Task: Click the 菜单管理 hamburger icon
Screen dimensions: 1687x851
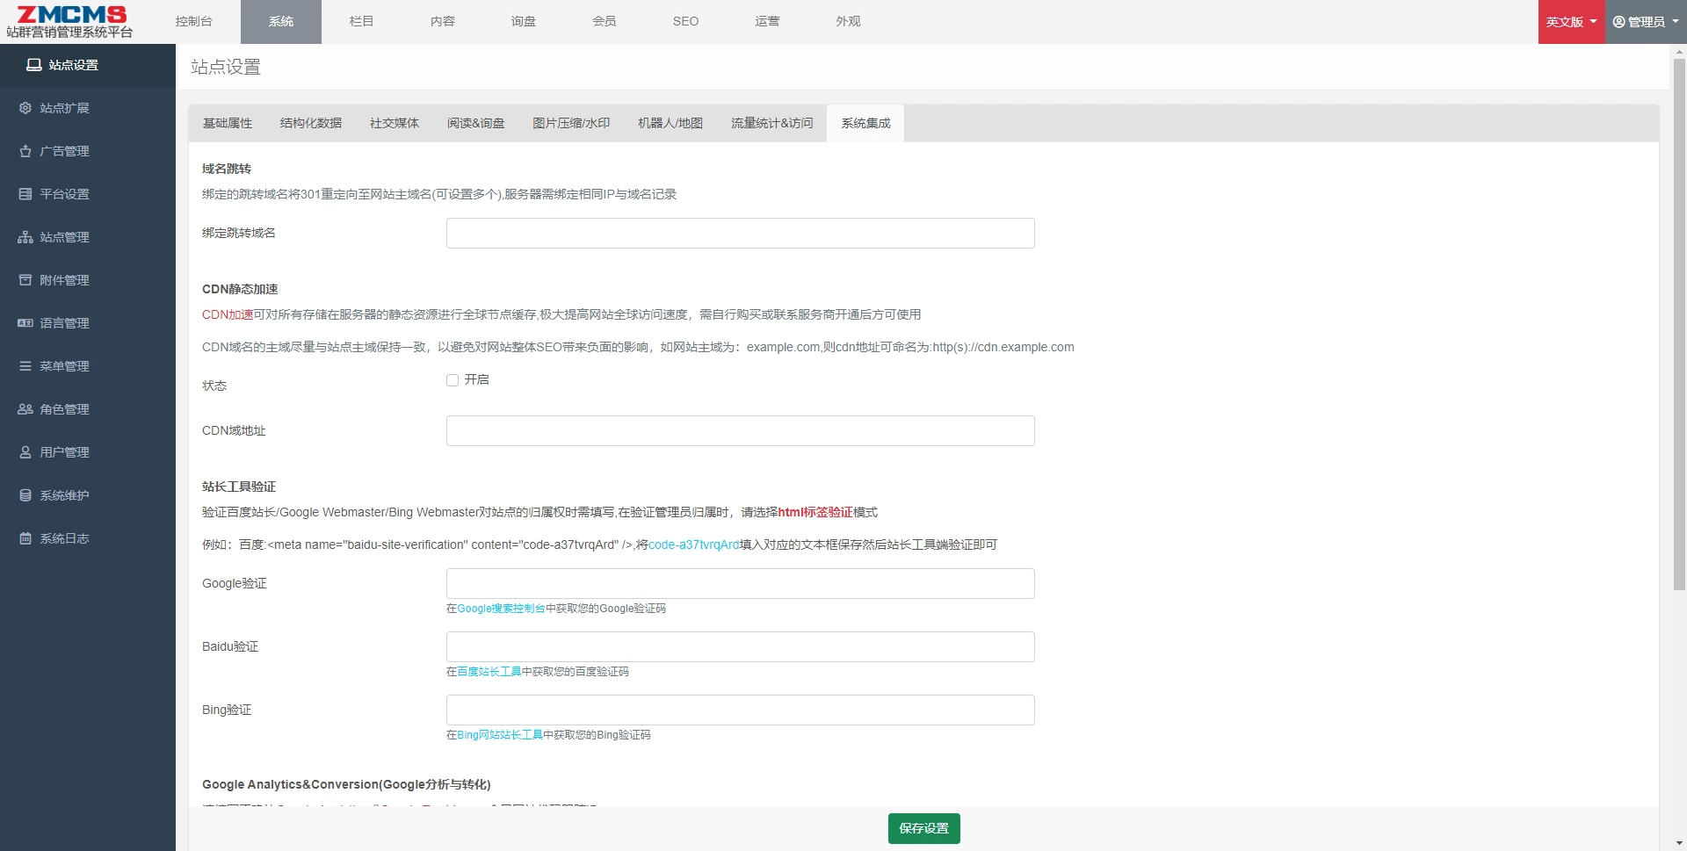Action: [x=25, y=366]
